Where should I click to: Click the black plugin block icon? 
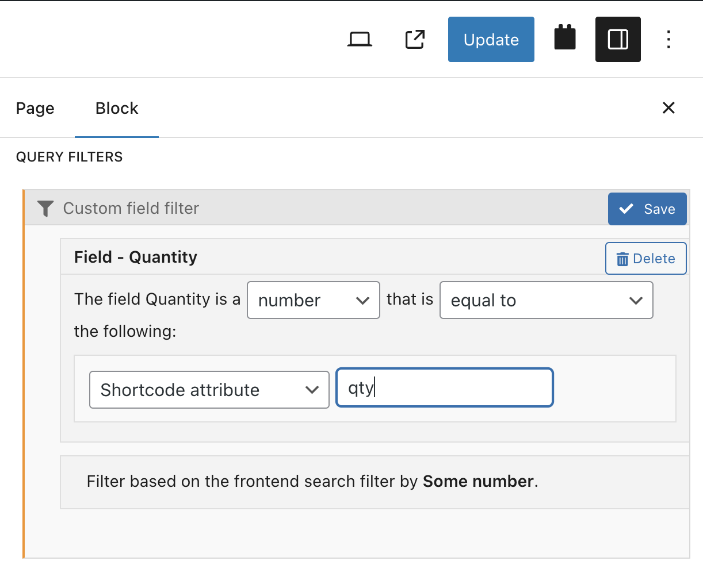(x=565, y=38)
